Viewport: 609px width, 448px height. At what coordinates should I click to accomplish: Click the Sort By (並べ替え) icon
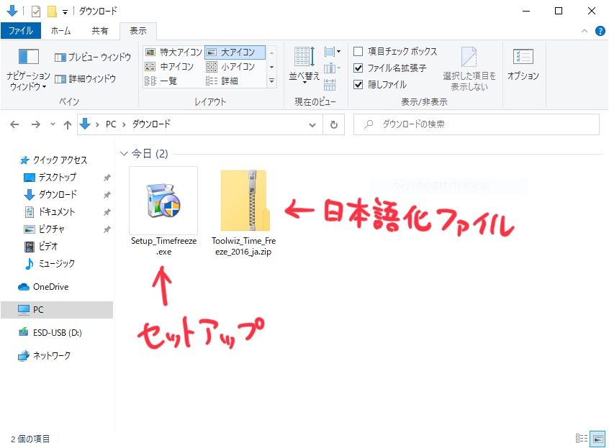click(303, 63)
